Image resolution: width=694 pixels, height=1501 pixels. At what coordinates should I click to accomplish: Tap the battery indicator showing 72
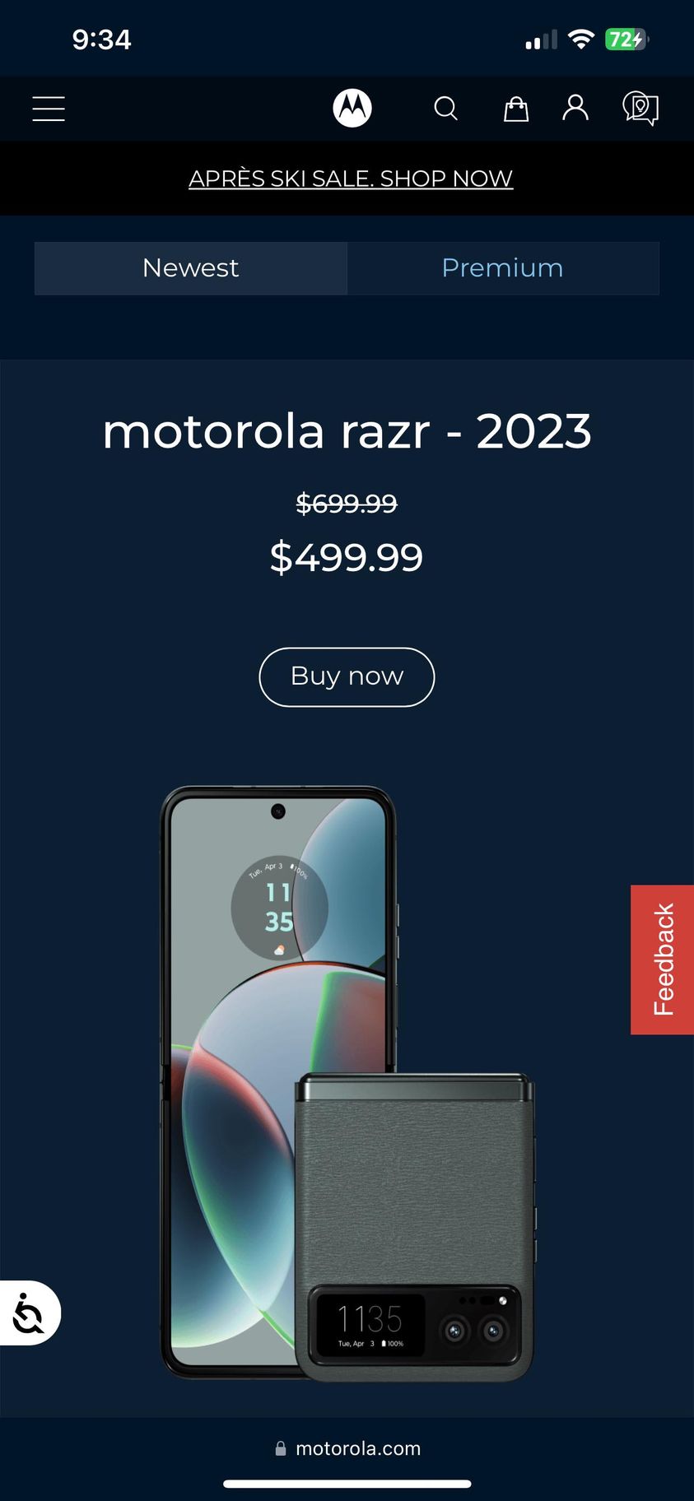(x=626, y=39)
